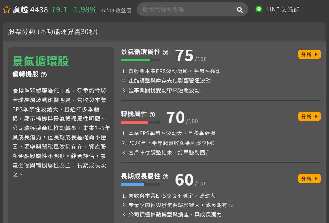Click the description paragraph starting 廣越為羽絨服飾代工廠
329x223 pixels.
61,133
